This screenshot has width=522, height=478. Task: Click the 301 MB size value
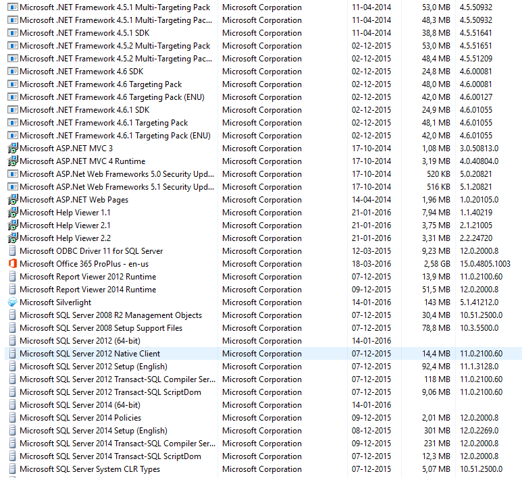pyautogui.click(x=437, y=430)
